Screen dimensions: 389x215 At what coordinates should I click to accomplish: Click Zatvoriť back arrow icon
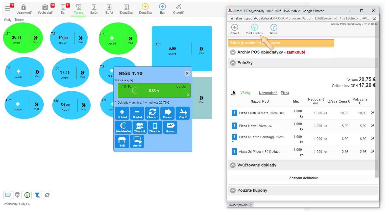point(234,28)
